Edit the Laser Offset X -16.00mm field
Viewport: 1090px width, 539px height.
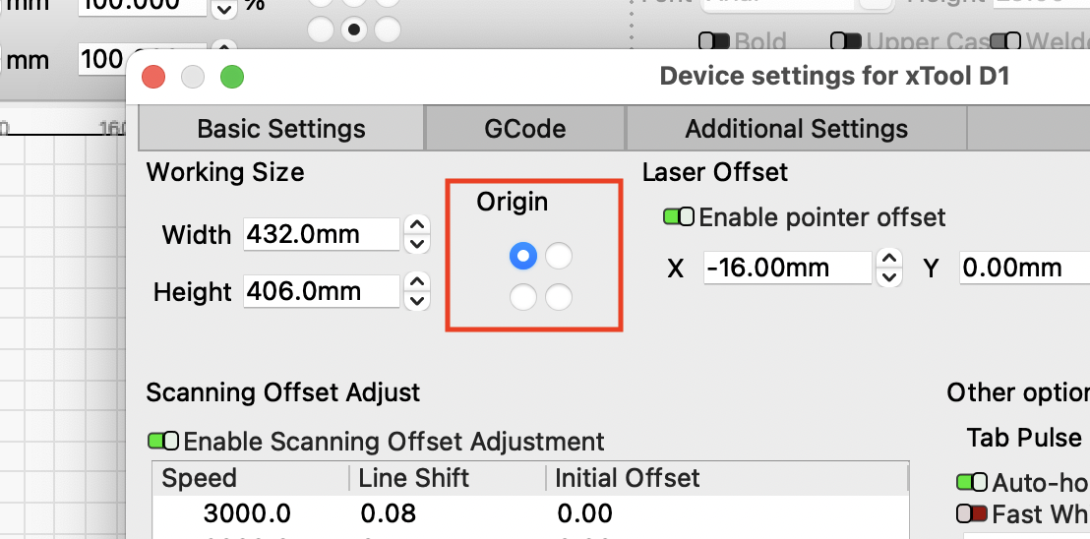(788, 268)
